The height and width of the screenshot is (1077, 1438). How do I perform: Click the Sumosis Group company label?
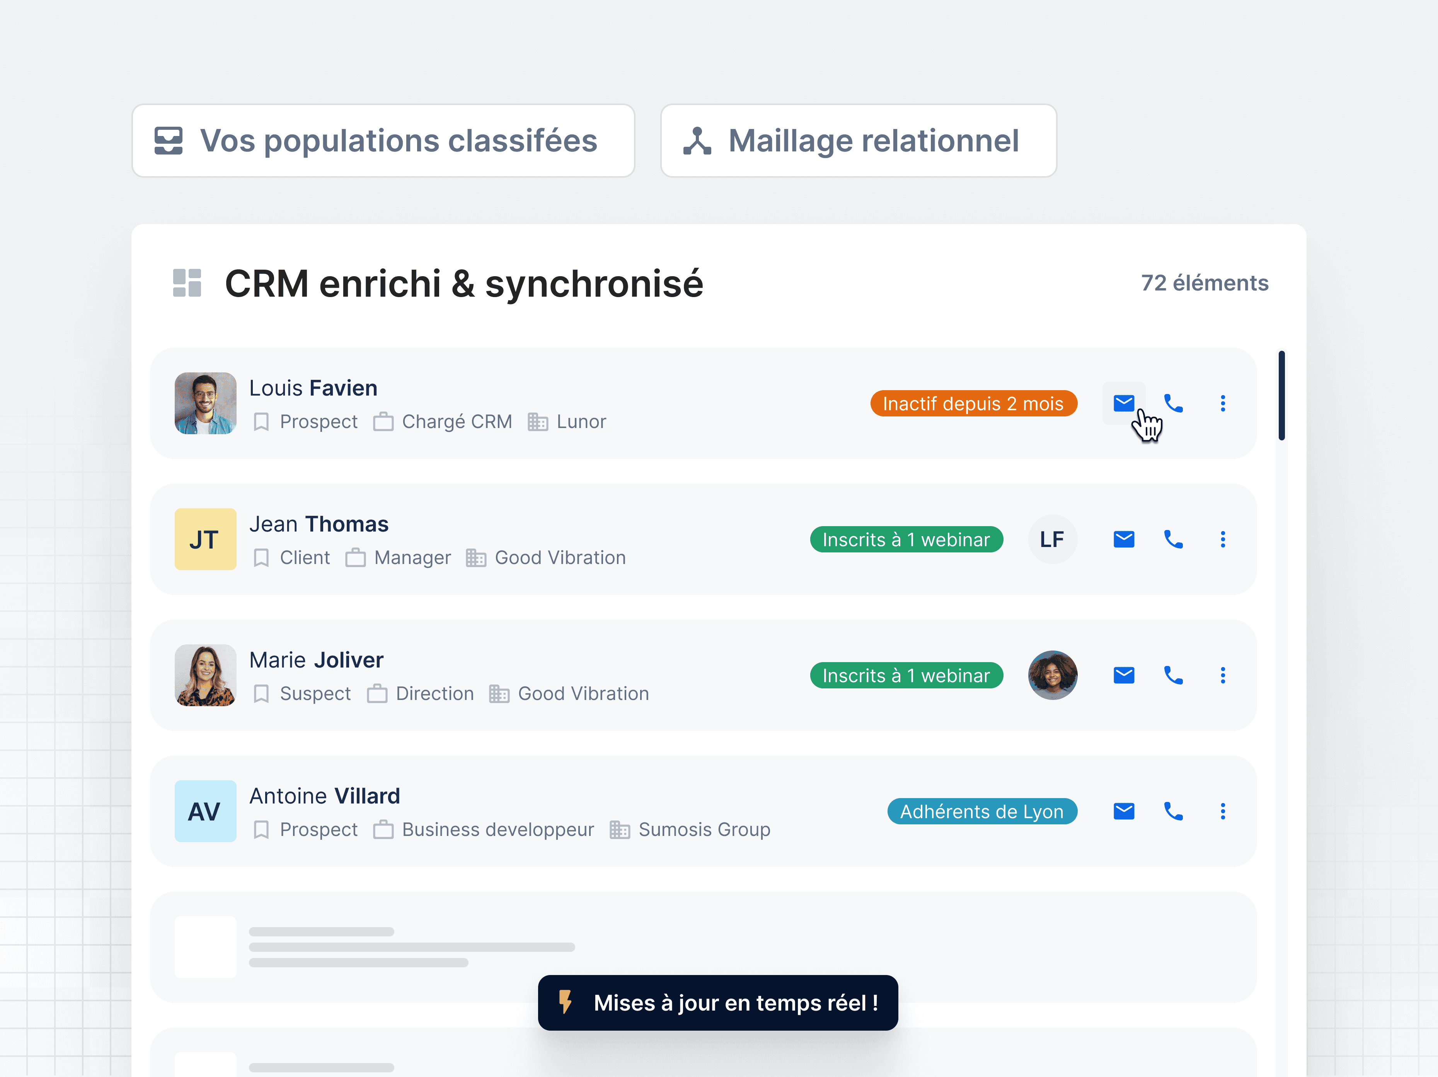click(x=704, y=829)
